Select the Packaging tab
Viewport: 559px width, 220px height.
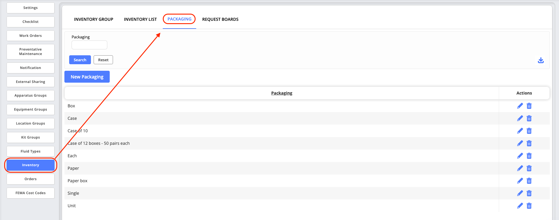coord(179,19)
